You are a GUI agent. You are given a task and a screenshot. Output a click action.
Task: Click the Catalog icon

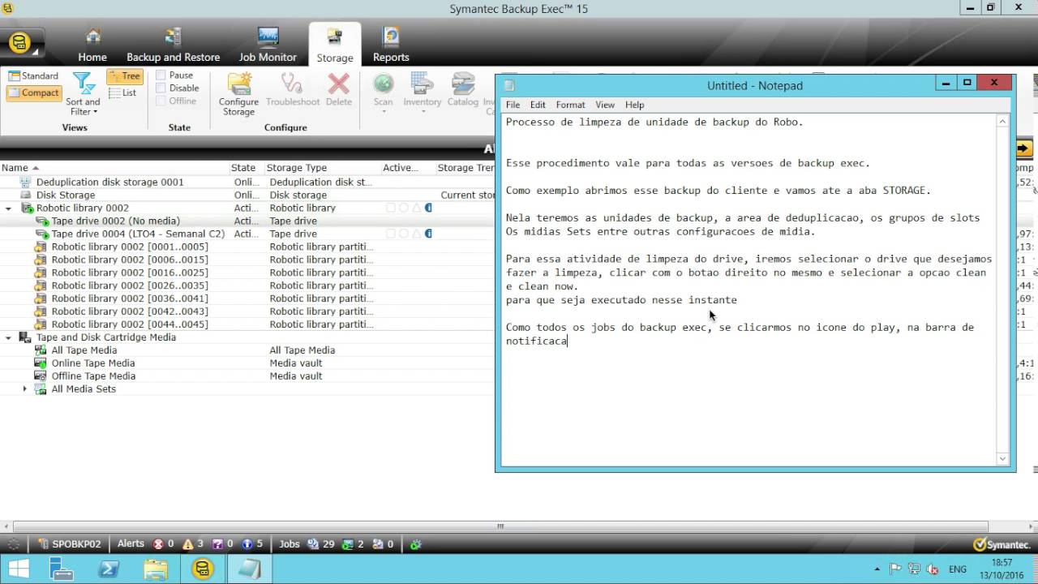click(463, 84)
